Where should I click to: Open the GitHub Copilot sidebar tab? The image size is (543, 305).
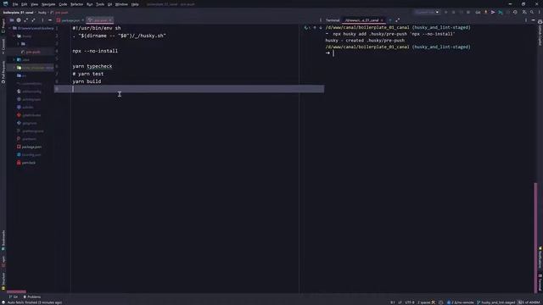click(540, 32)
